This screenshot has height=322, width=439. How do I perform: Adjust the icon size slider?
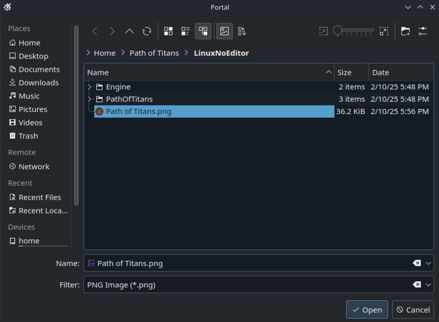pos(353,30)
